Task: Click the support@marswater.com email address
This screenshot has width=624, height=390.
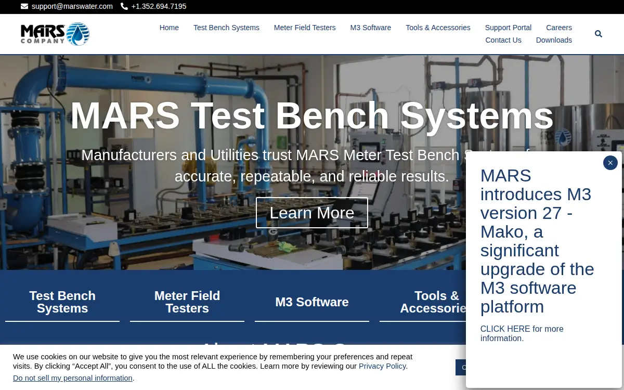Action: 72,6
